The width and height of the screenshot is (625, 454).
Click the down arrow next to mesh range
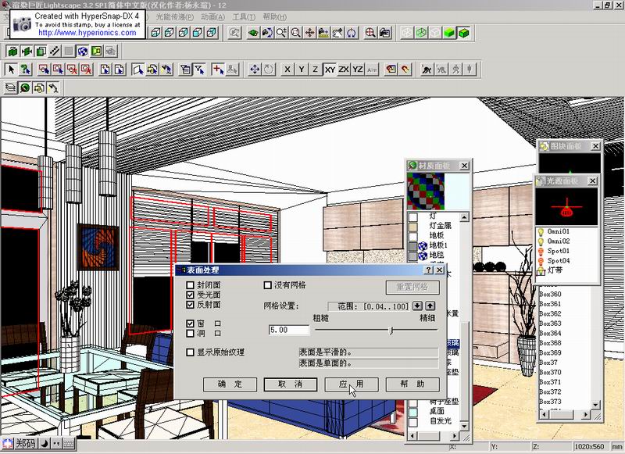[x=417, y=306]
